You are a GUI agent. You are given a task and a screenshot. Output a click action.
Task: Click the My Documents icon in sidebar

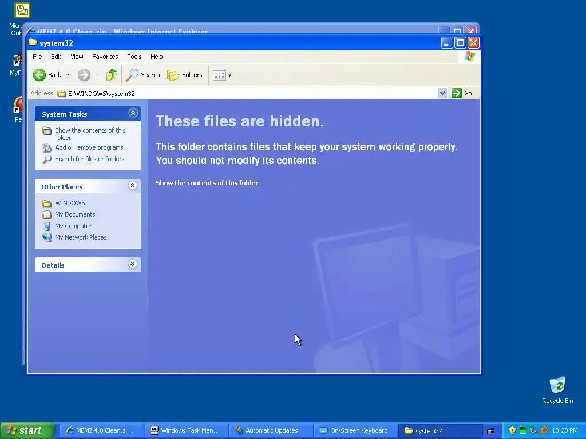tap(47, 215)
